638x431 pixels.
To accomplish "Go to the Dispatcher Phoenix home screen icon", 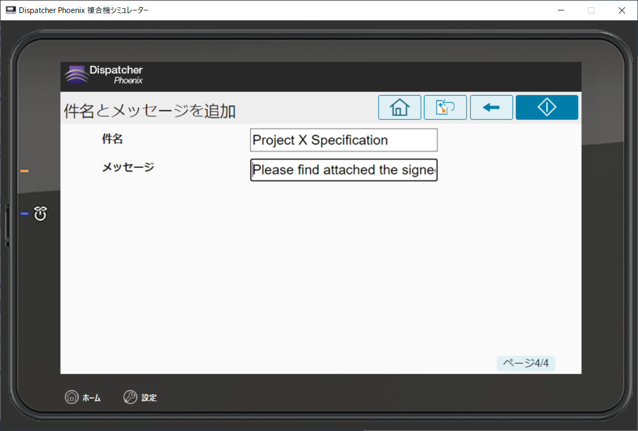I will point(399,108).
